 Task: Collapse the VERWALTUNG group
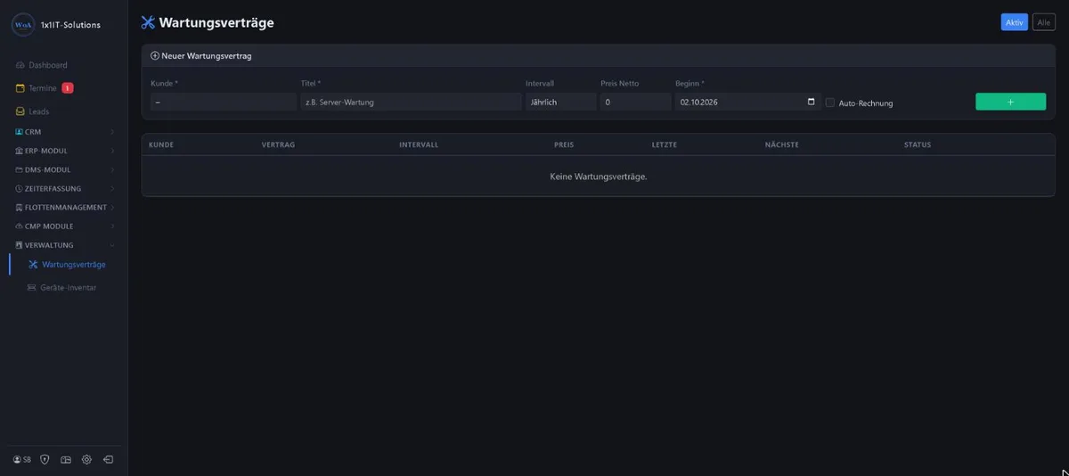click(x=64, y=245)
